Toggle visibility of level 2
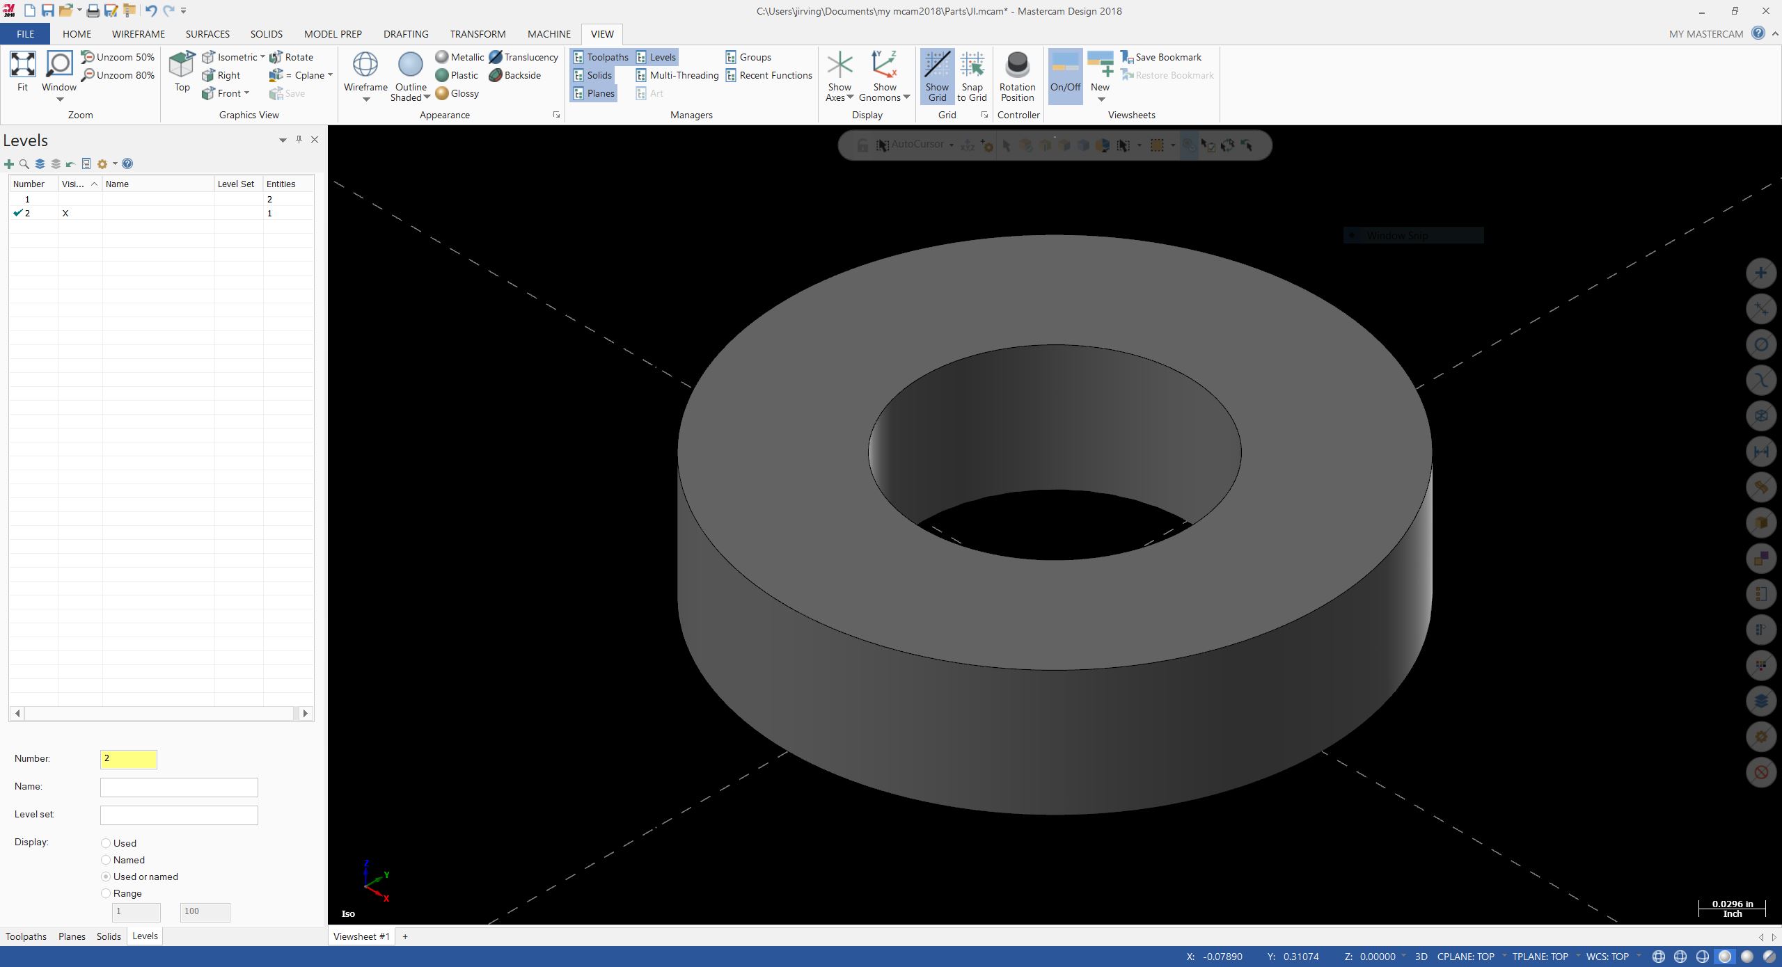 [x=66, y=213]
